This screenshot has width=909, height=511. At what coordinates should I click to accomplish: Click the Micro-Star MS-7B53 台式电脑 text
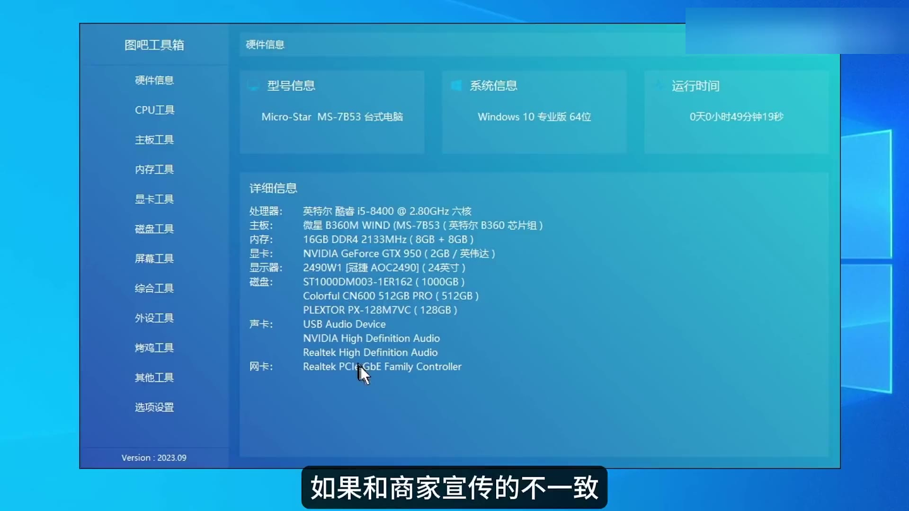point(332,117)
